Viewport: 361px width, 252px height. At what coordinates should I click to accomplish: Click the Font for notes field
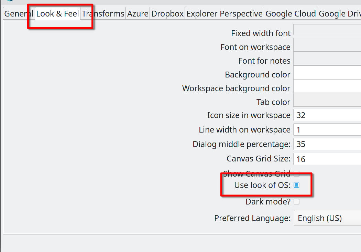click(x=327, y=59)
